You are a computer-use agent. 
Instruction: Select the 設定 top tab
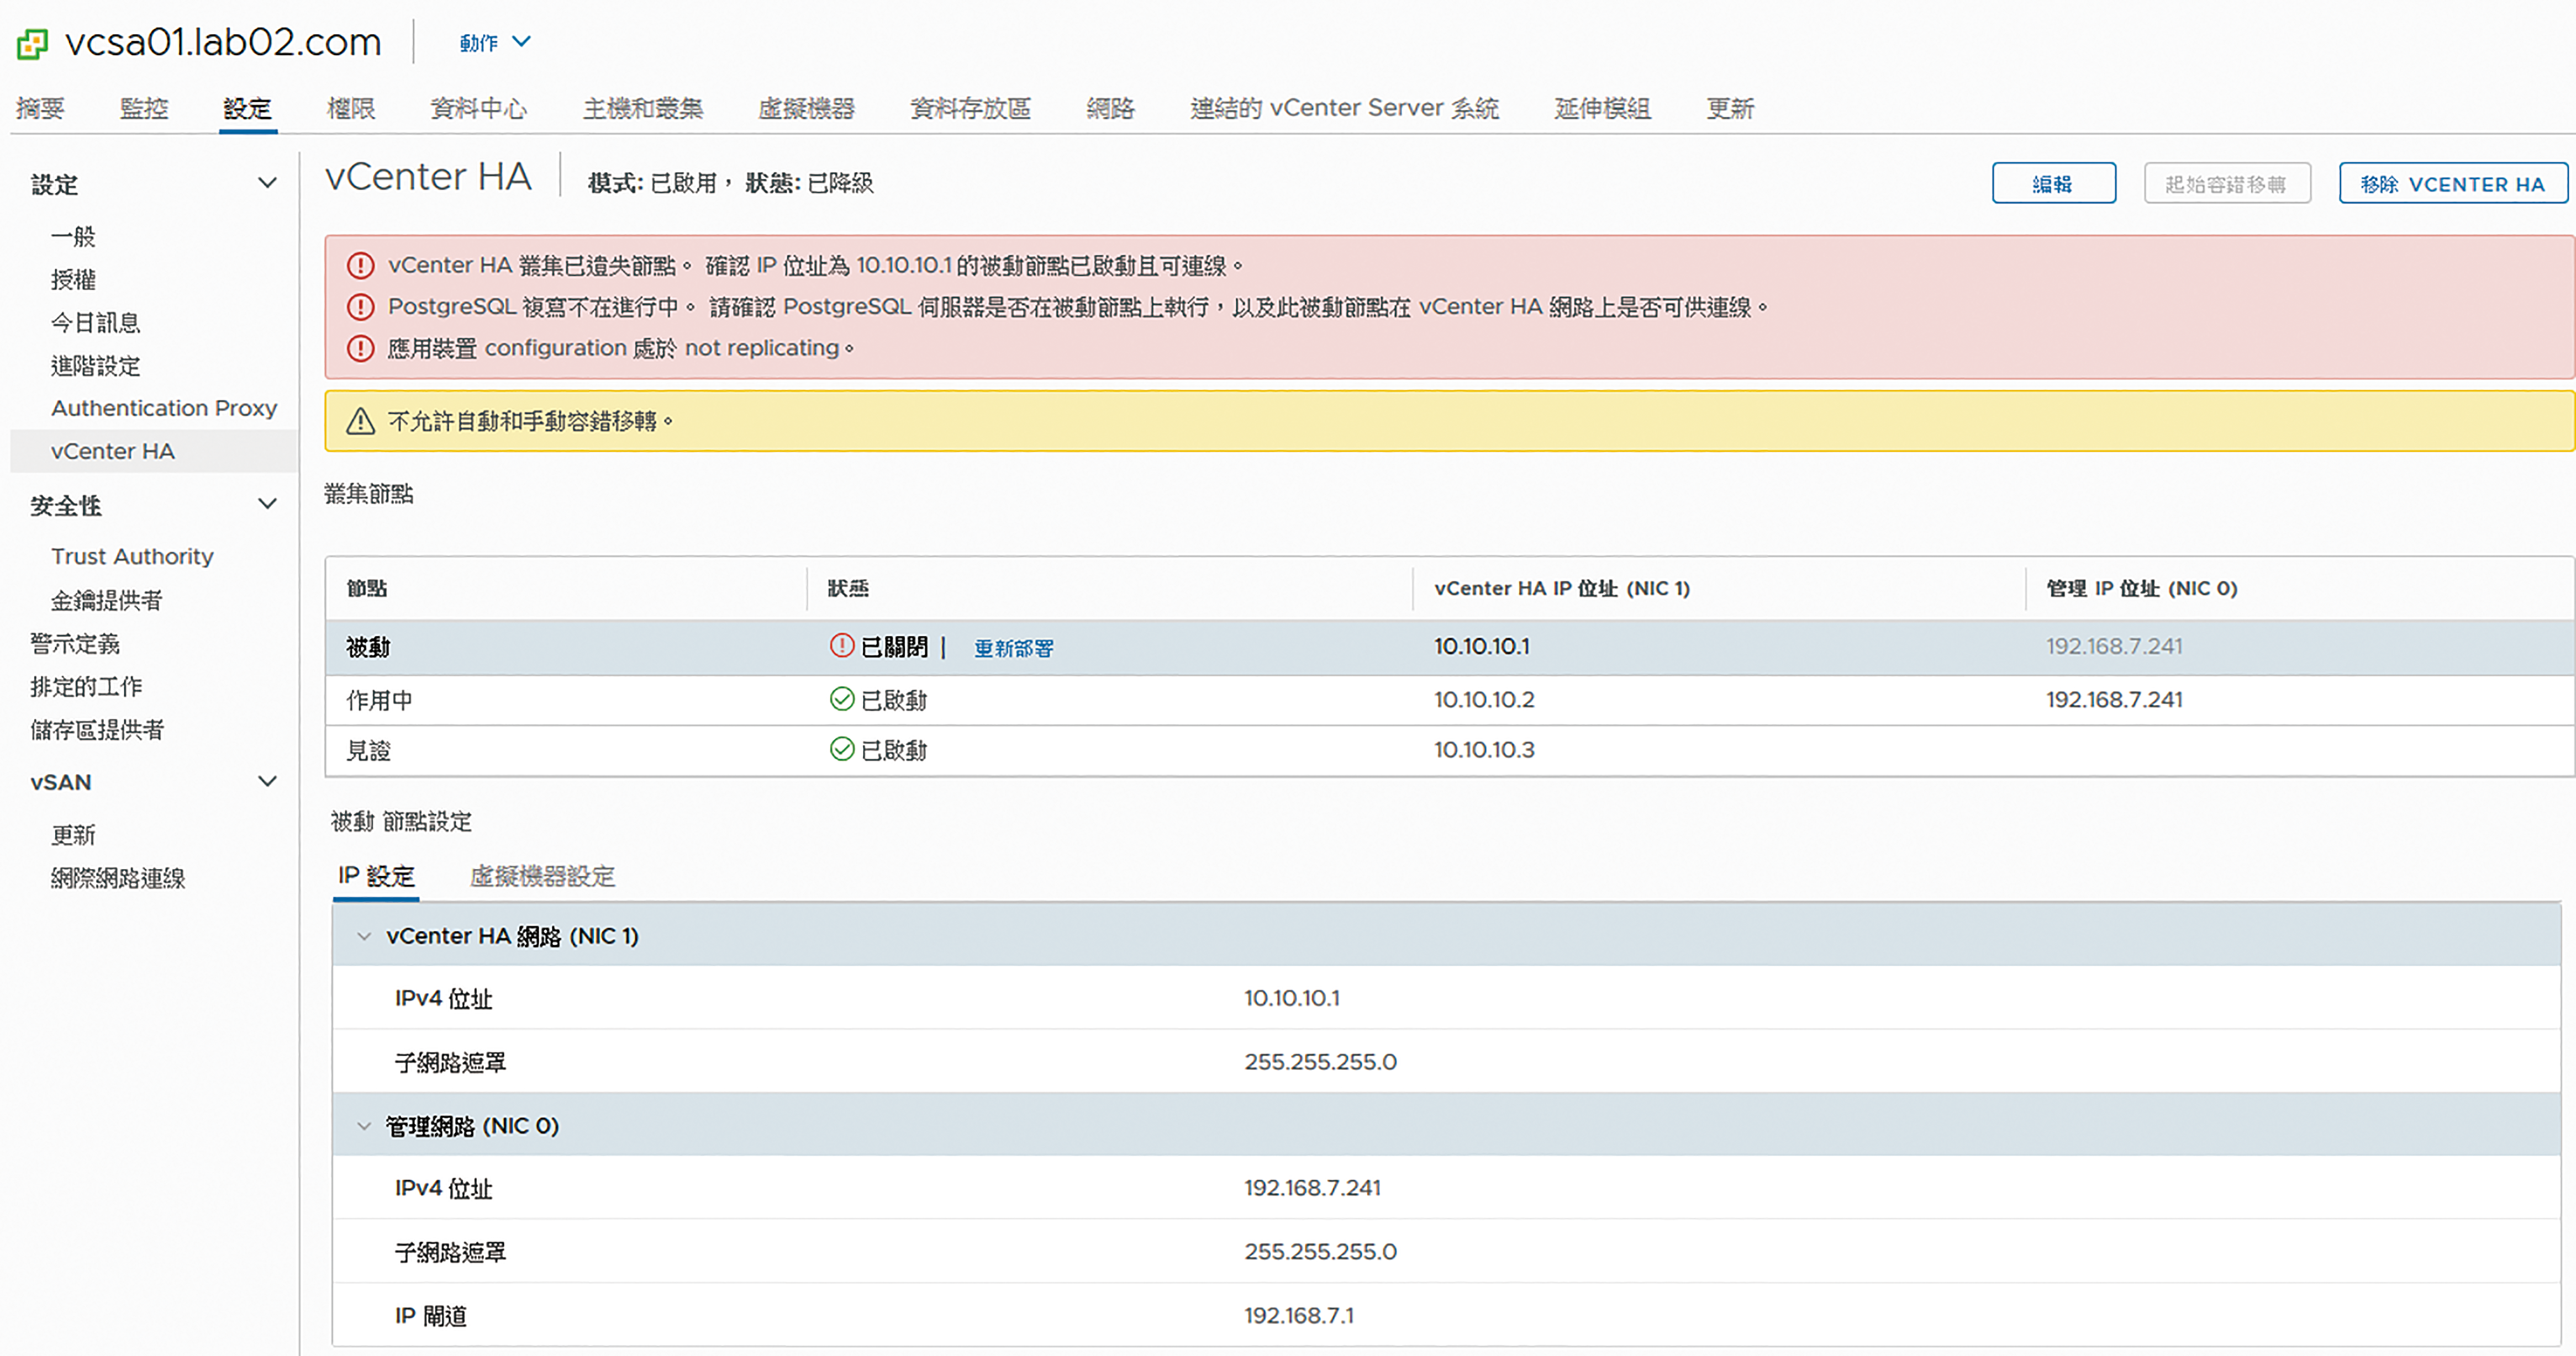coord(247,108)
